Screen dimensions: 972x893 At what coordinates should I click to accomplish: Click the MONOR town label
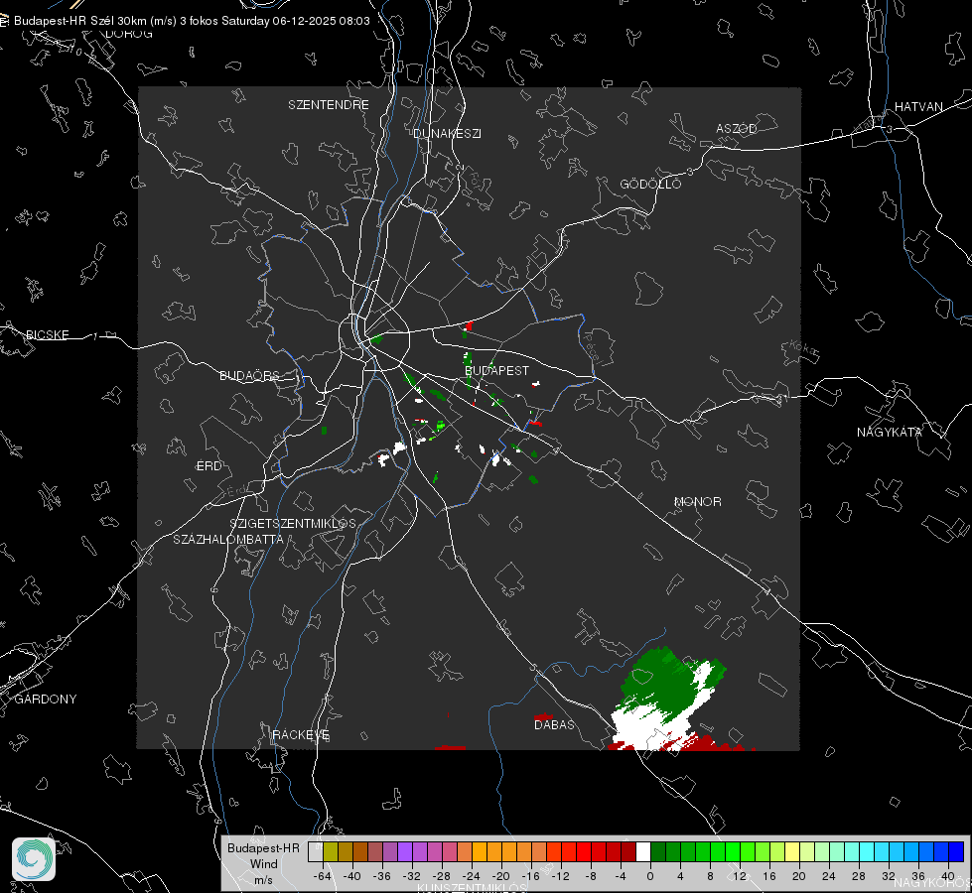[x=697, y=501]
